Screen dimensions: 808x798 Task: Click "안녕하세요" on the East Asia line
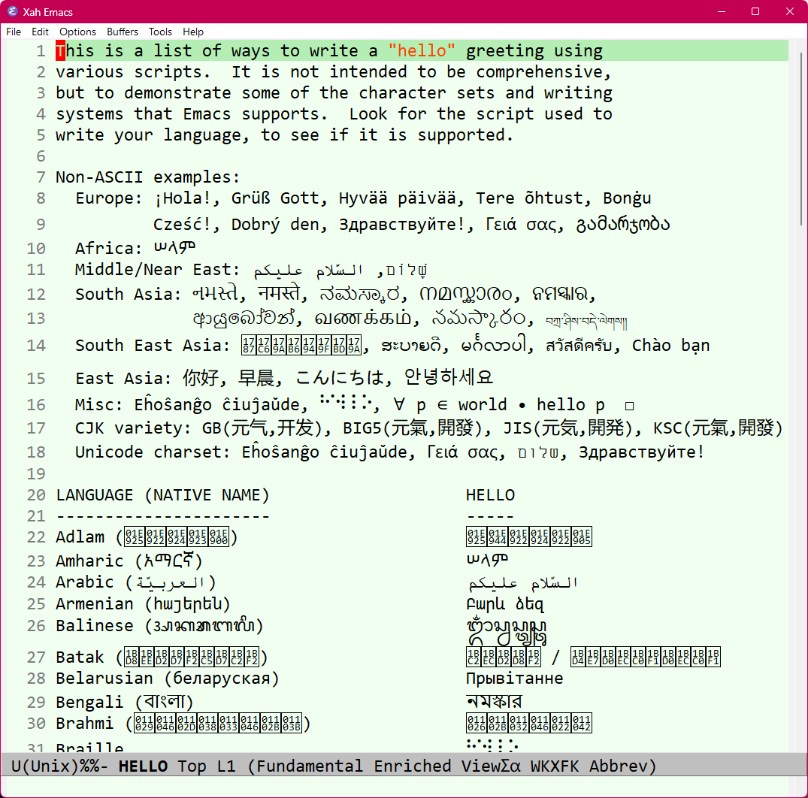[448, 378]
